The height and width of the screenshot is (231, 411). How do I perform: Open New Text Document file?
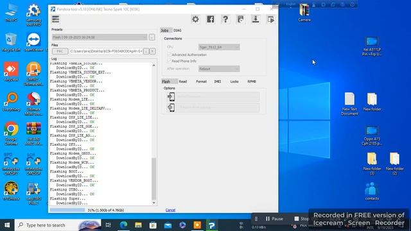click(x=349, y=103)
